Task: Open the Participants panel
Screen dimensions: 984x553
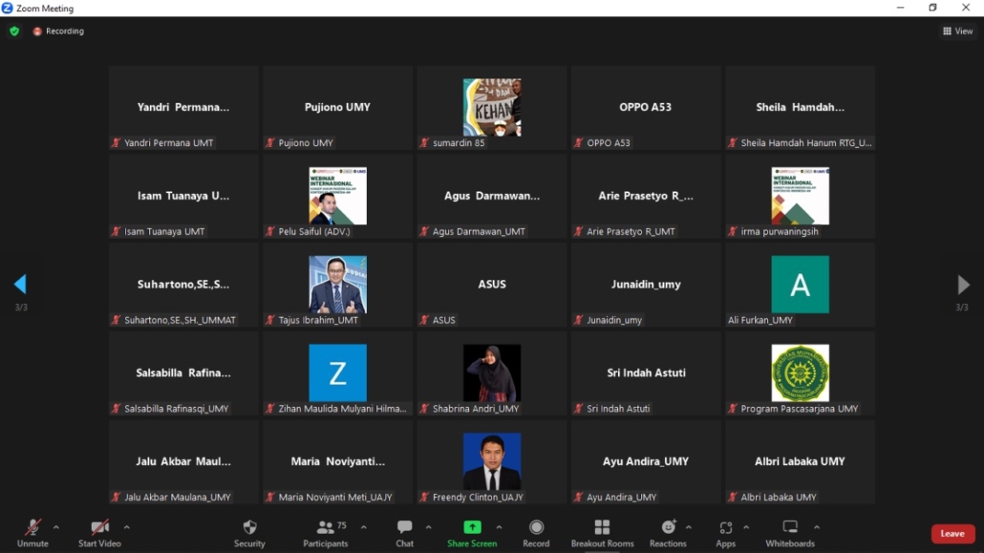Action: tap(326, 528)
